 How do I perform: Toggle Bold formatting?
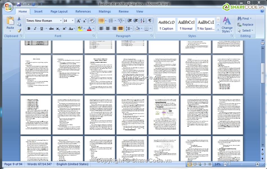(29, 29)
